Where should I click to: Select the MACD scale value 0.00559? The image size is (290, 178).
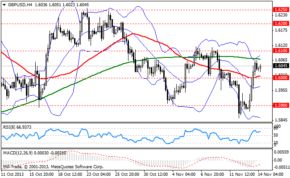(x=281, y=152)
